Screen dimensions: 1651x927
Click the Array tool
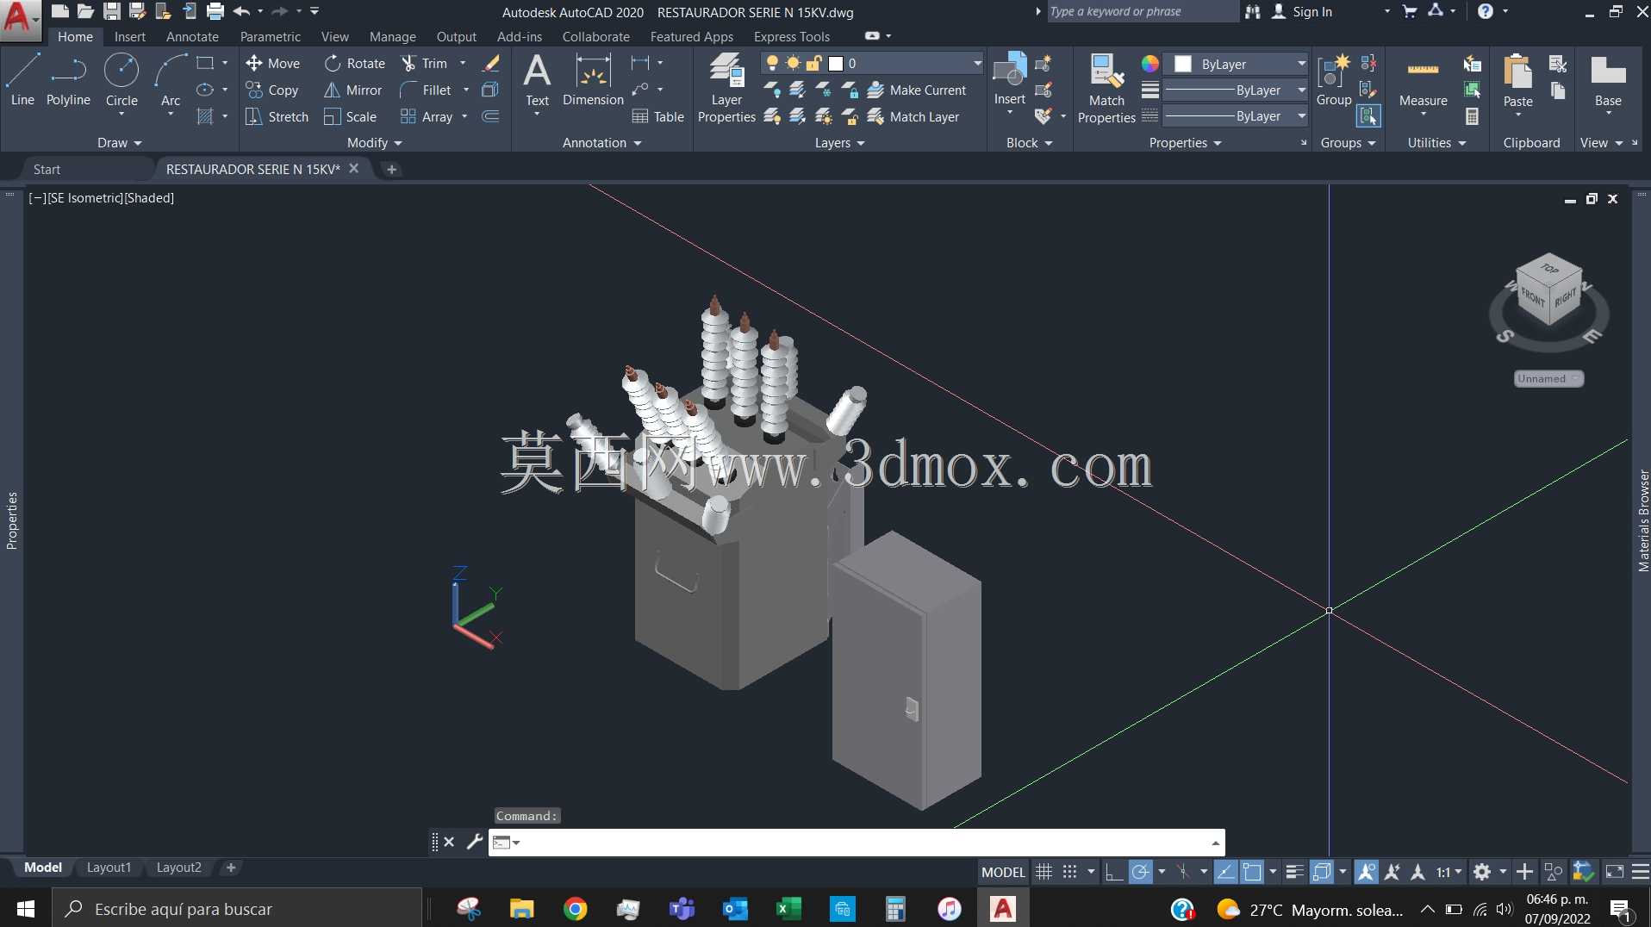tap(427, 116)
